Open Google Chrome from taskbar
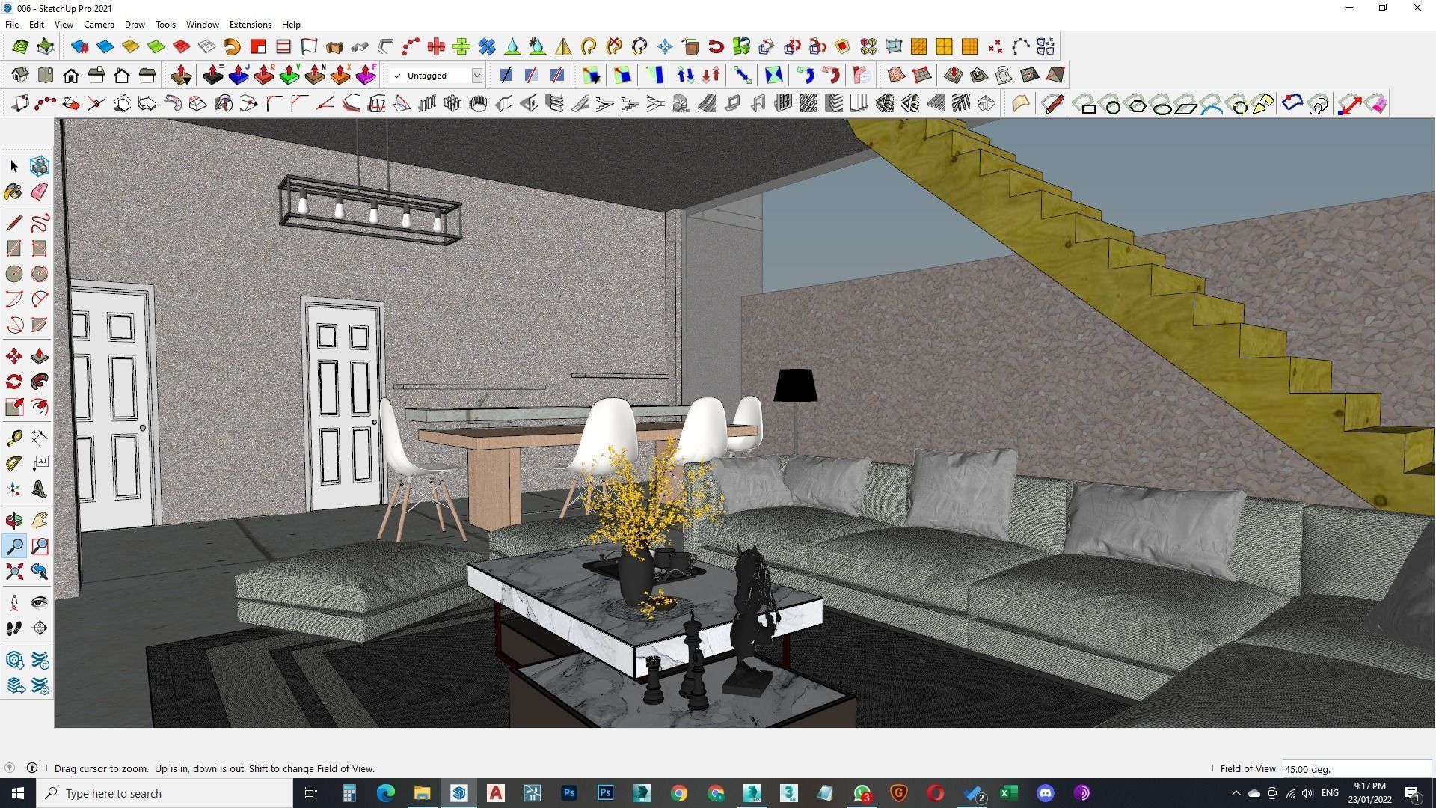 coord(678,794)
